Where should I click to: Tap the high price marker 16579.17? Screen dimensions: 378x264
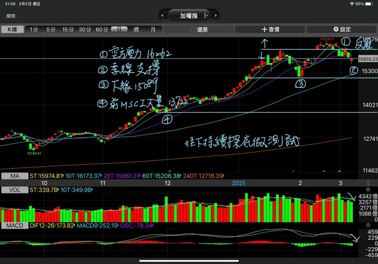[x=327, y=39]
